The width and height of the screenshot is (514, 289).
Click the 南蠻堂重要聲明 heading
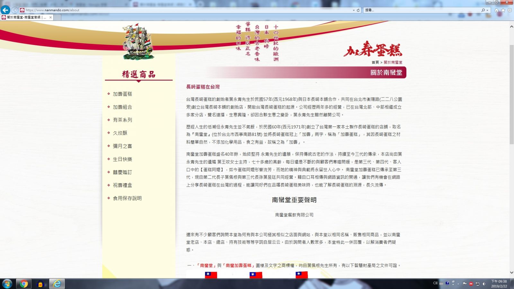click(x=294, y=200)
